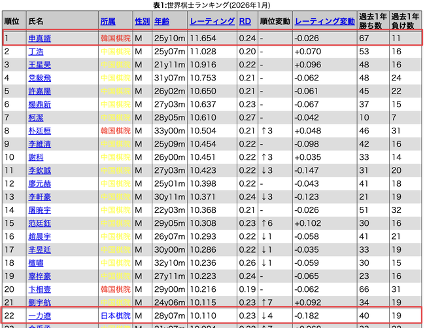The image size is (425, 328).
Task: Sort by レーティング column header link
Action: pyautogui.click(x=212, y=22)
